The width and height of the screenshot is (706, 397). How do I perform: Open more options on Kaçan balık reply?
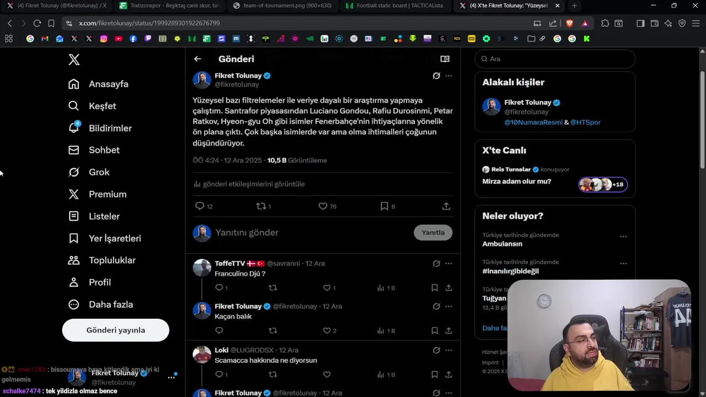click(x=448, y=307)
